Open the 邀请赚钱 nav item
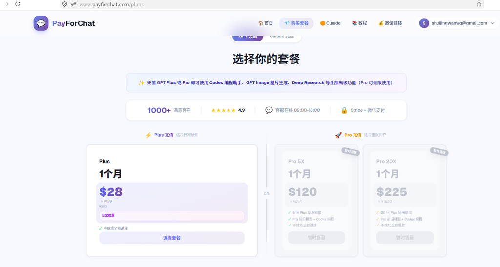The width and height of the screenshot is (500, 267). (x=390, y=23)
